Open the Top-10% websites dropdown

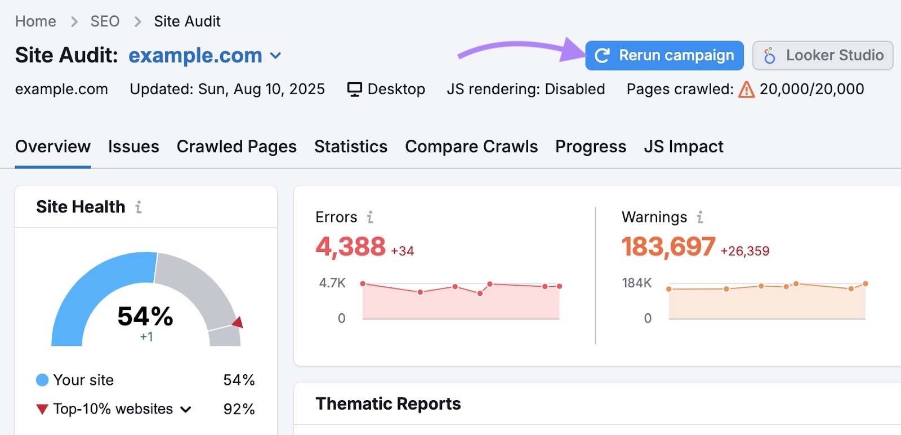tap(185, 410)
